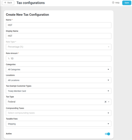Focus the Rate Amount field
This screenshot has height=140, width=132.
[58, 58]
